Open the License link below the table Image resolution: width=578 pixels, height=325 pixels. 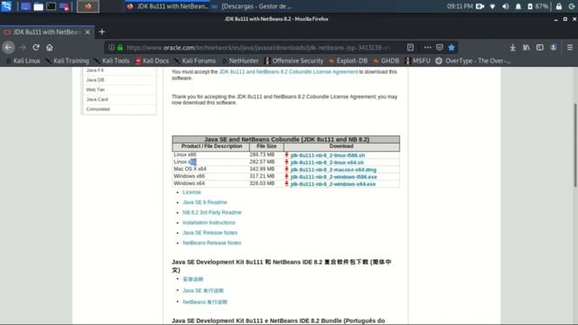click(191, 192)
